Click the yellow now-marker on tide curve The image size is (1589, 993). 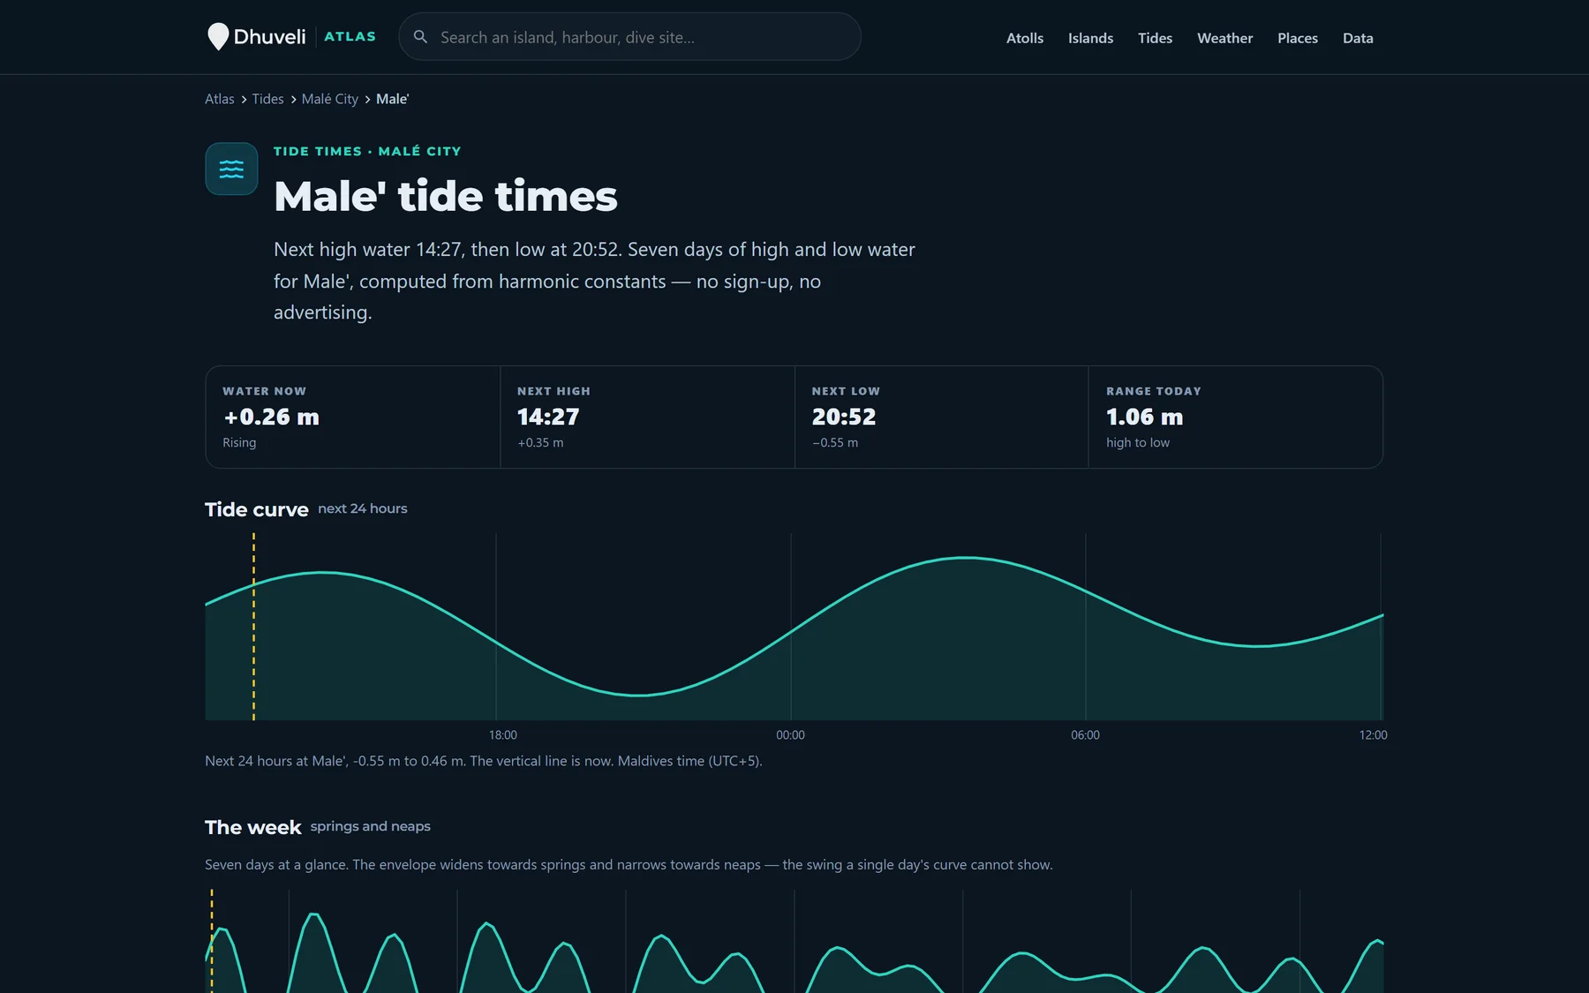253,627
